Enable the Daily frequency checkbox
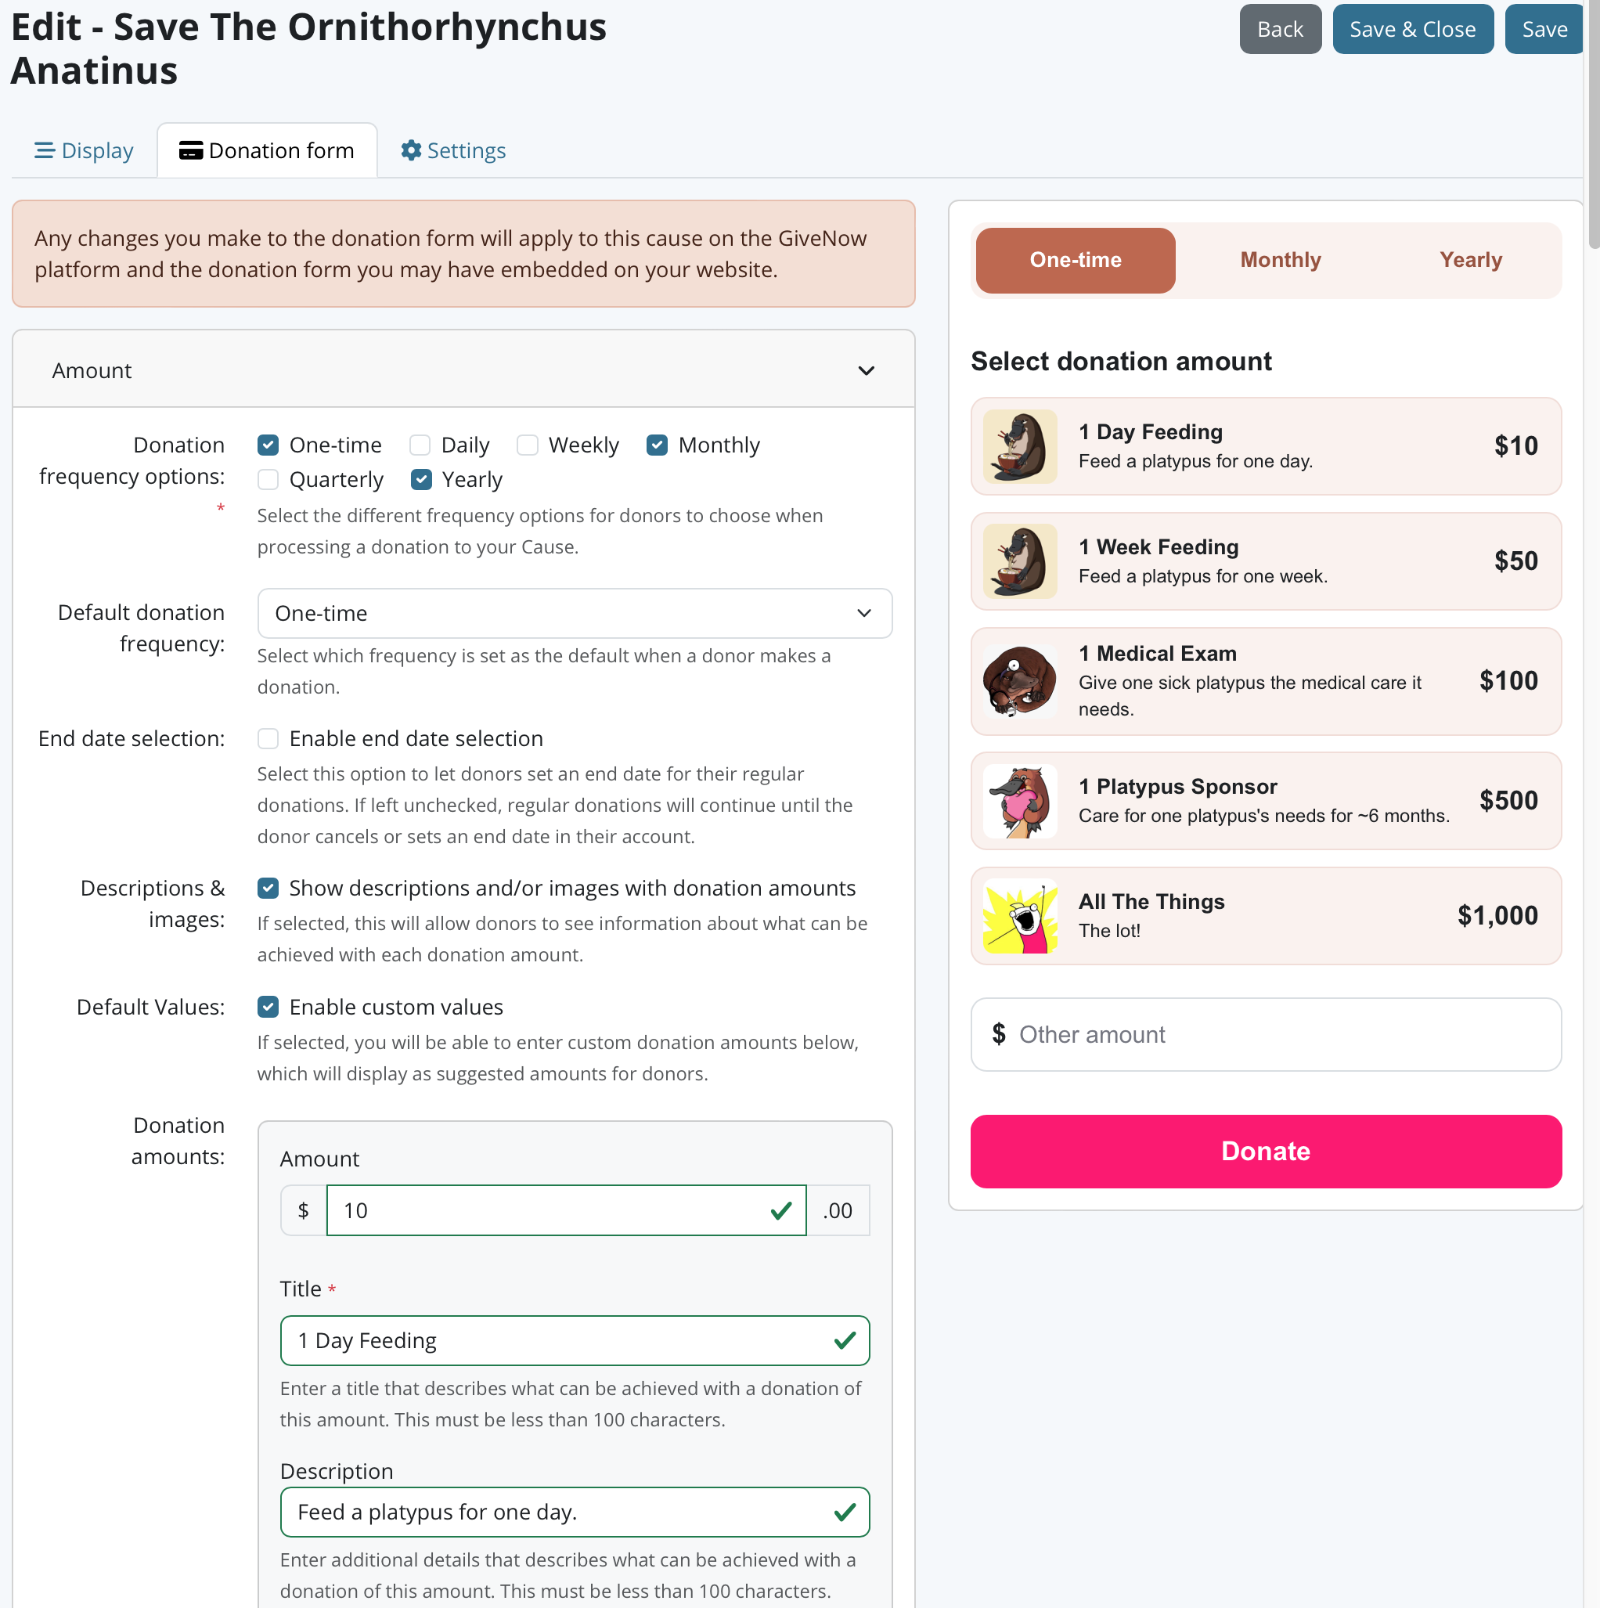Viewport: 1600px width, 1608px height. tap(420, 445)
